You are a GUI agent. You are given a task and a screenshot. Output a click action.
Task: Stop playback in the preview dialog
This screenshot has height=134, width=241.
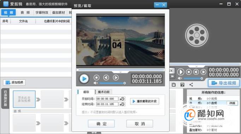pos(96,78)
